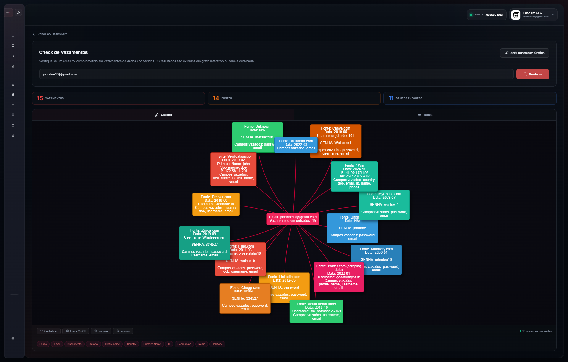
Task: Click the red logo button at the top left
Action: tap(9, 13)
